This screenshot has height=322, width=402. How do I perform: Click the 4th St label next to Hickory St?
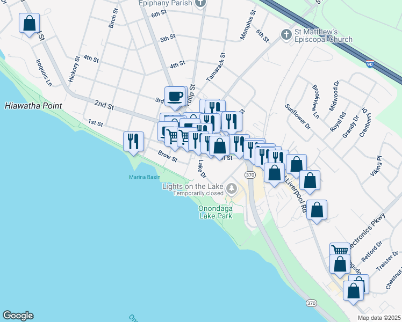(x=91, y=58)
